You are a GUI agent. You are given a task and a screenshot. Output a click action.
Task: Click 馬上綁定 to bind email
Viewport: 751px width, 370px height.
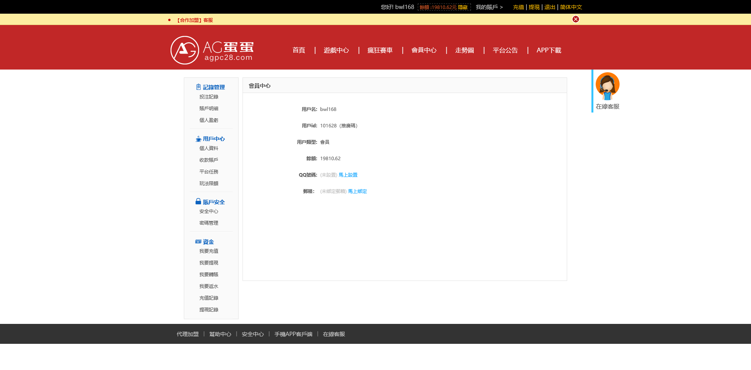coord(357,191)
